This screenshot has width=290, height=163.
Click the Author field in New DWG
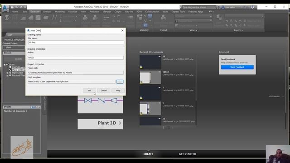click(76, 58)
